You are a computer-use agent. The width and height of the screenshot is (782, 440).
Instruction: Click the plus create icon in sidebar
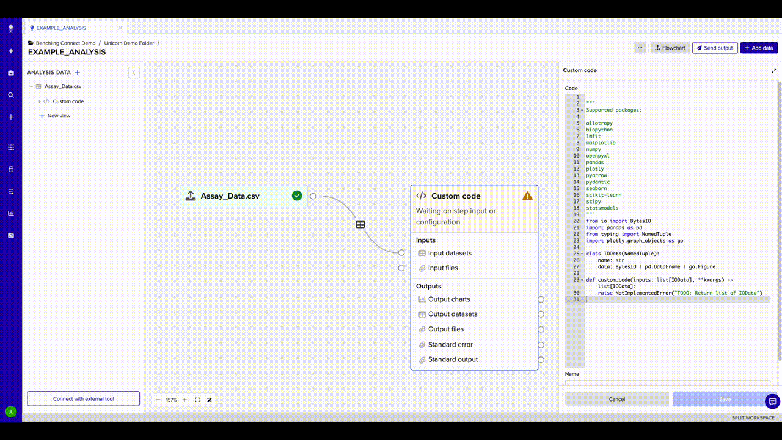coord(11,117)
